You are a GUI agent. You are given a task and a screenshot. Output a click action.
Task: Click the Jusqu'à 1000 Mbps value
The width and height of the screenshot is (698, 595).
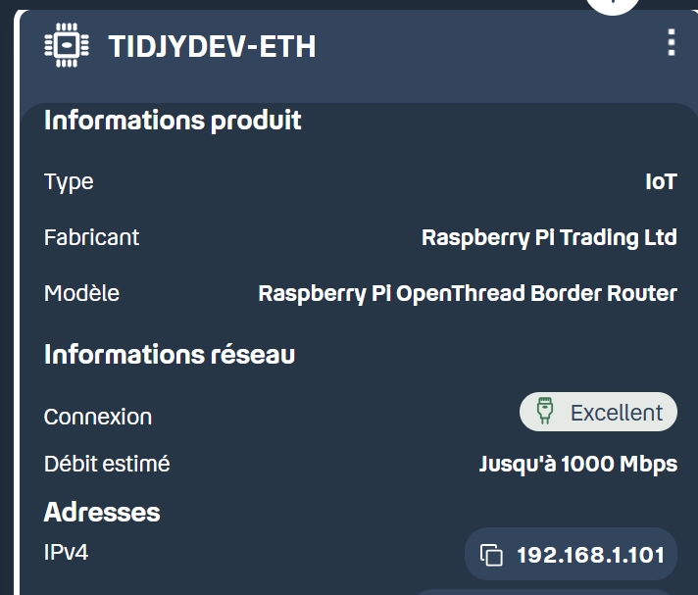(578, 464)
